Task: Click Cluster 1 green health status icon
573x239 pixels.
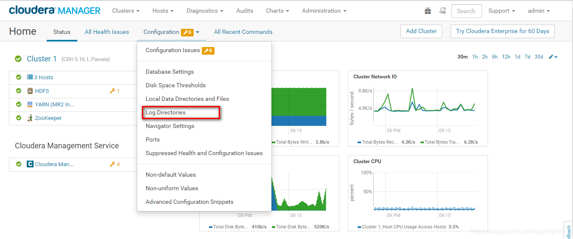Action: (x=18, y=59)
